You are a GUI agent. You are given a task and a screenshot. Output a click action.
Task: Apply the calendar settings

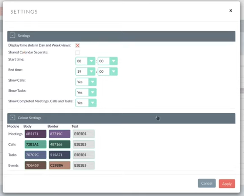pos(227,184)
